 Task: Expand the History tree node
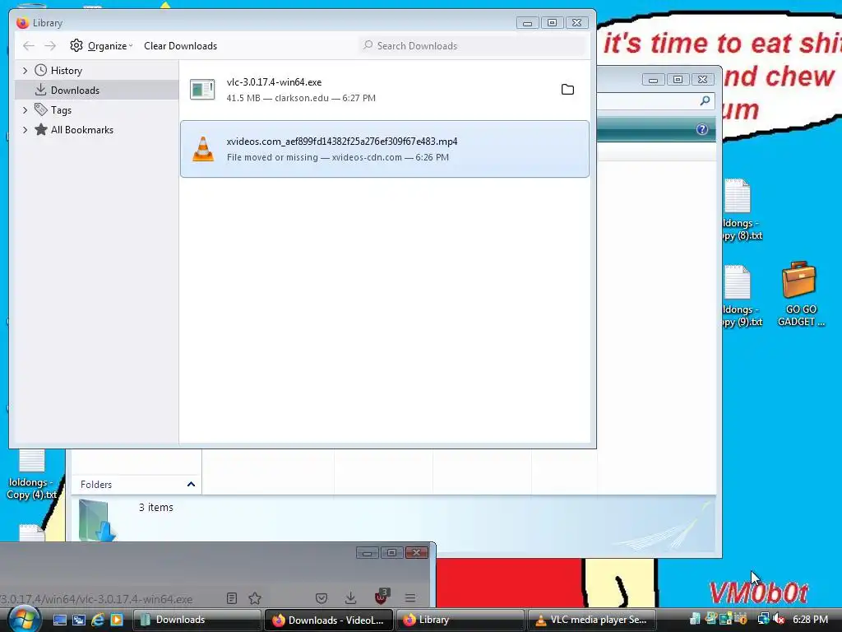(25, 71)
